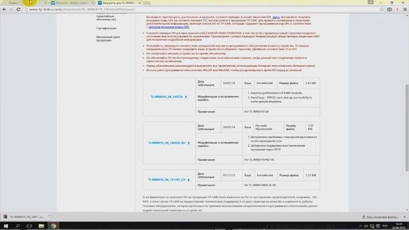The image size is (409, 230).
Task: Select the active TL-WR841 downloads tab
Action: (x=119, y=3)
